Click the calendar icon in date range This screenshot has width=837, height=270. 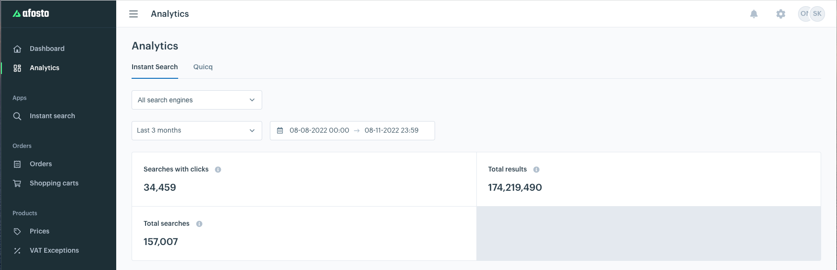(280, 131)
